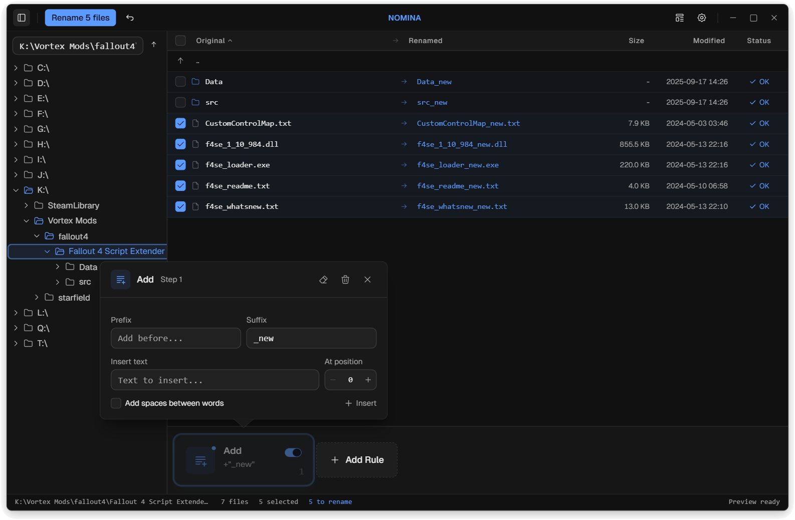
Task: Expand the SteamLibrary folder
Action: coord(27,205)
